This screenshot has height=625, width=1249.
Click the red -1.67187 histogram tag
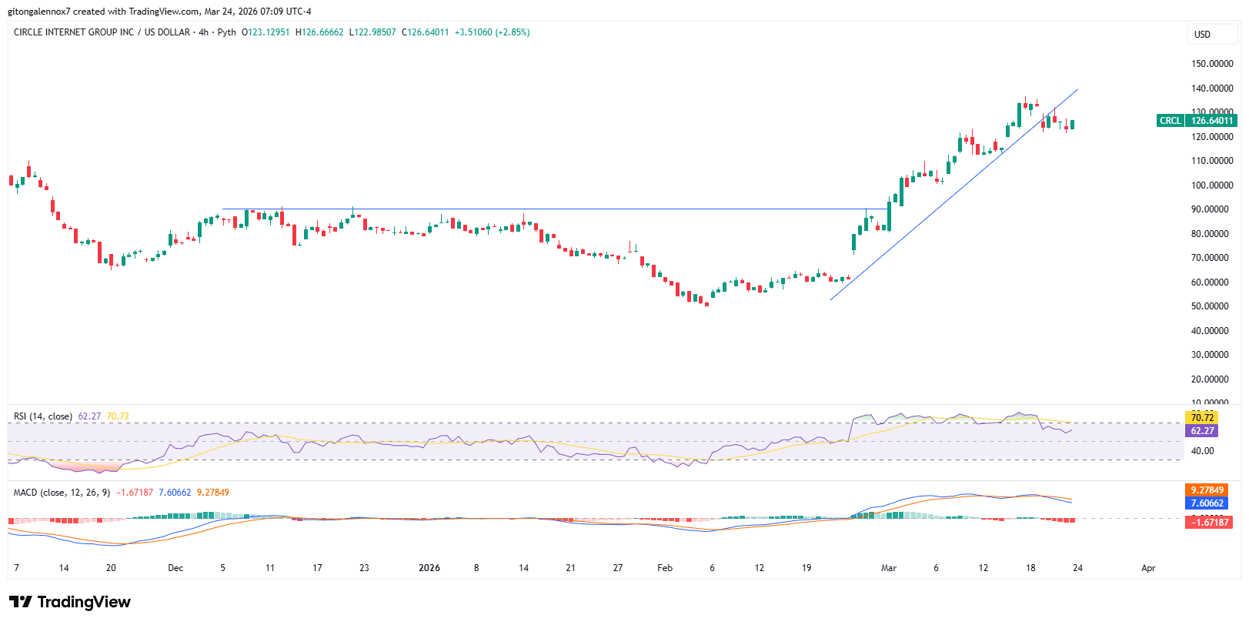[x=1210, y=523]
